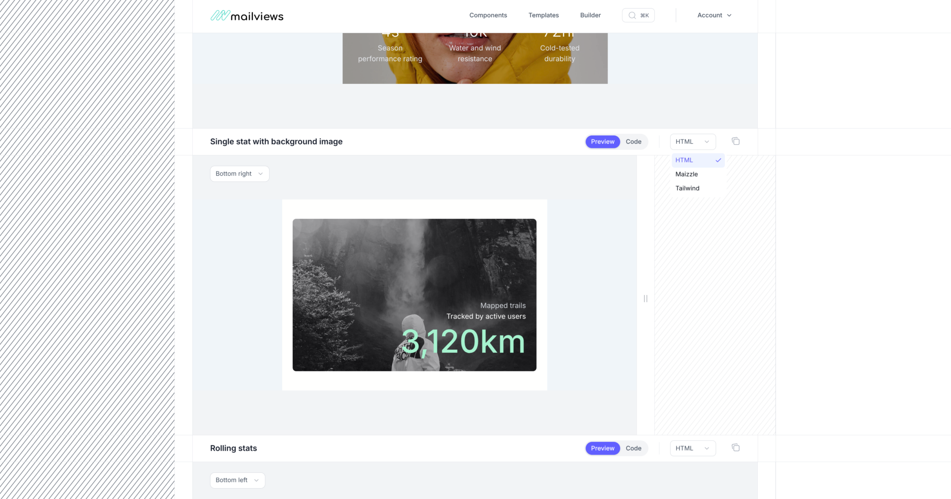951x499 pixels.
Task: Open the Templates page
Action: click(x=543, y=15)
